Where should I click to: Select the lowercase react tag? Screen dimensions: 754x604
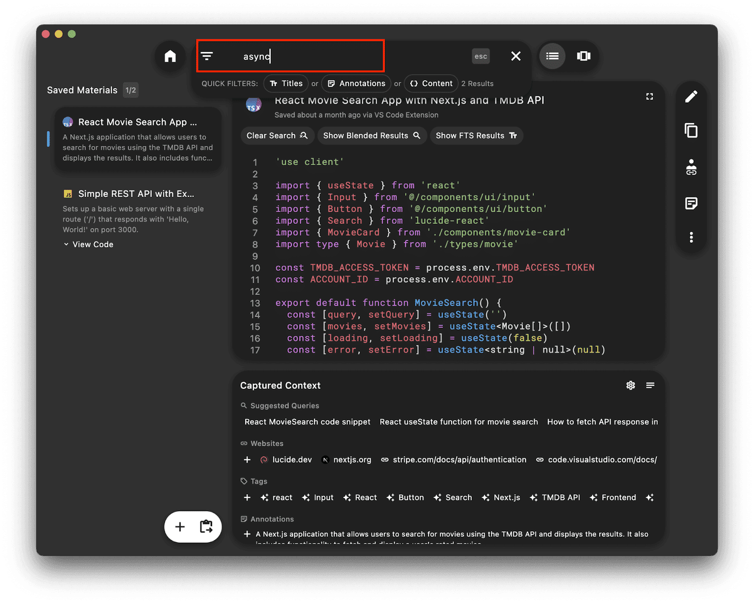click(x=276, y=497)
